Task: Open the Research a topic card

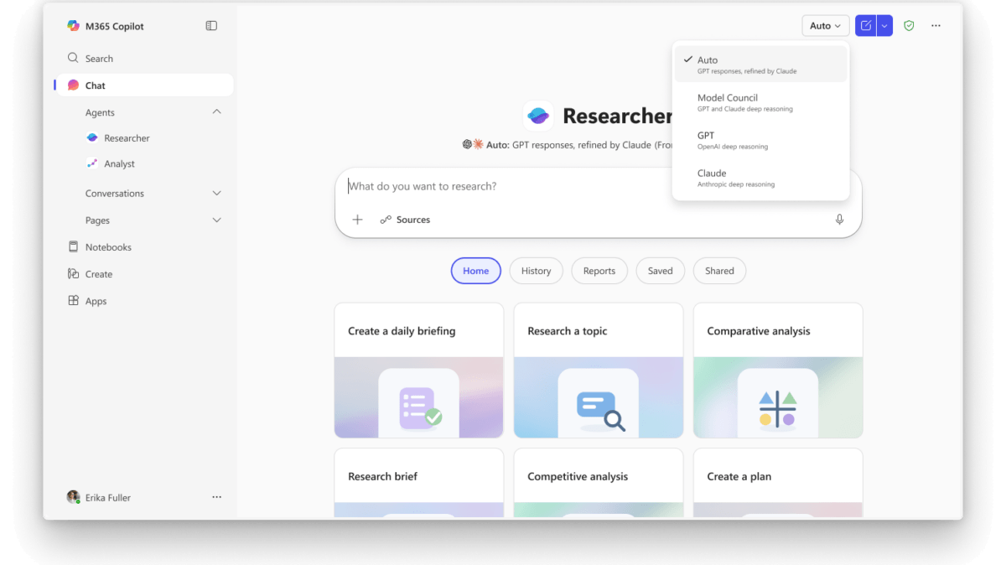Action: click(x=599, y=371)
